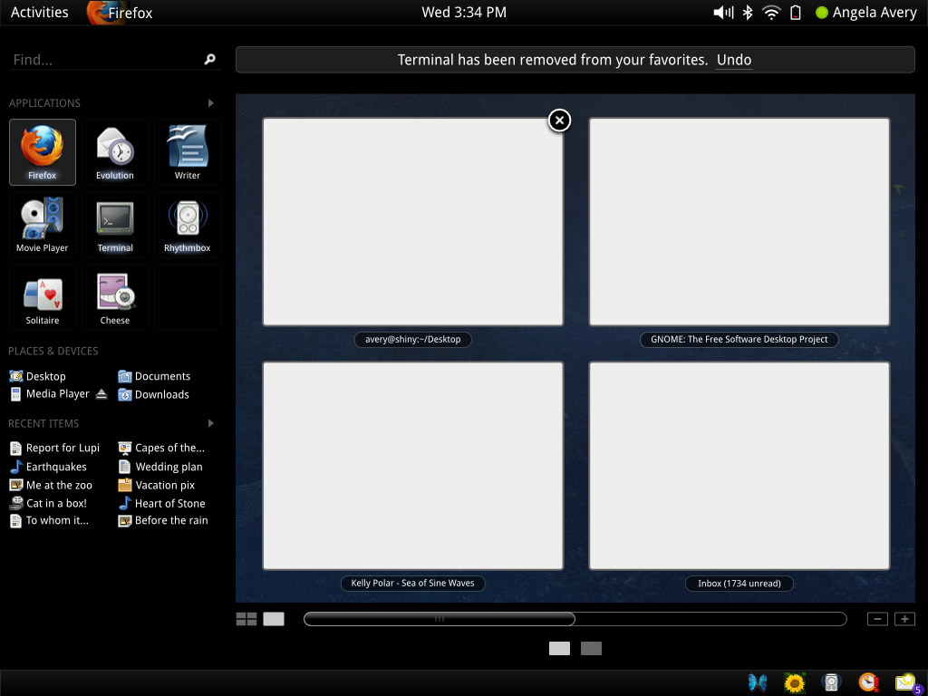Image resolution: width=928 pixels, height=696 pixels.
Task: Start a game of Solitaire
Action: pyautogui.click(x=42, y=296)
